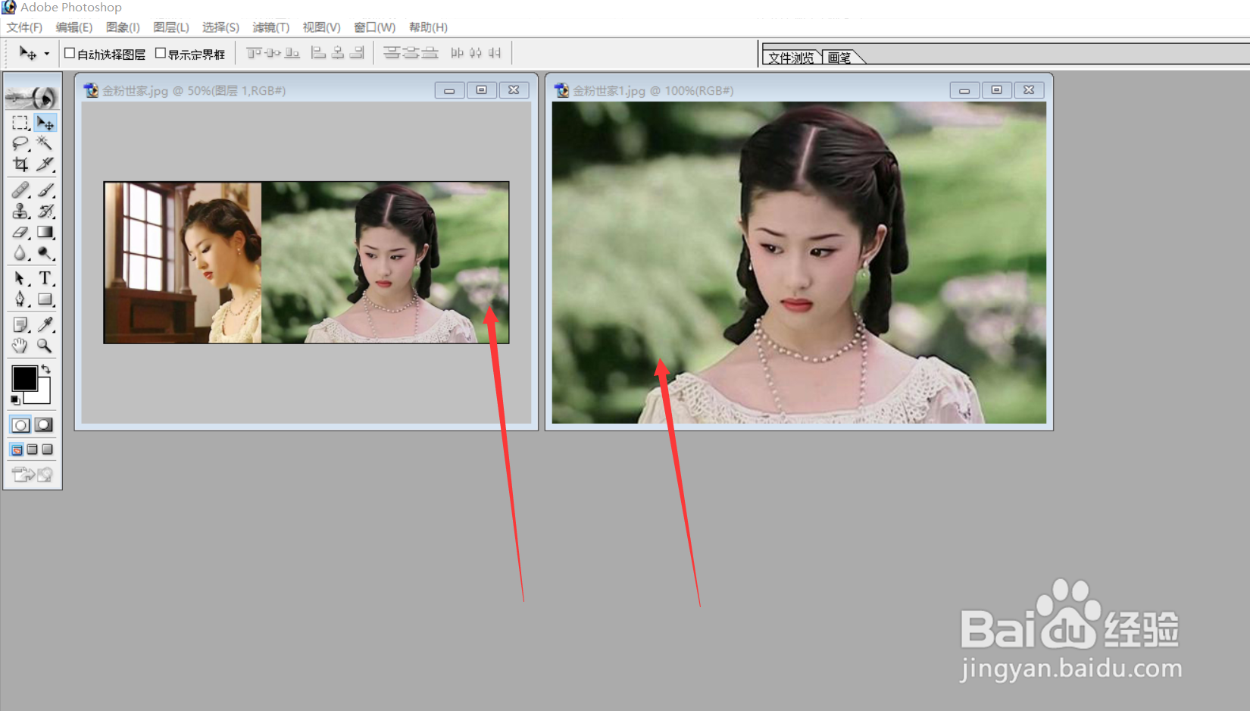The width and height of the screenshot is (1250, 711).
Task: Select the History Brush tool
Action: pyautogui.click(x=45, y=211)
